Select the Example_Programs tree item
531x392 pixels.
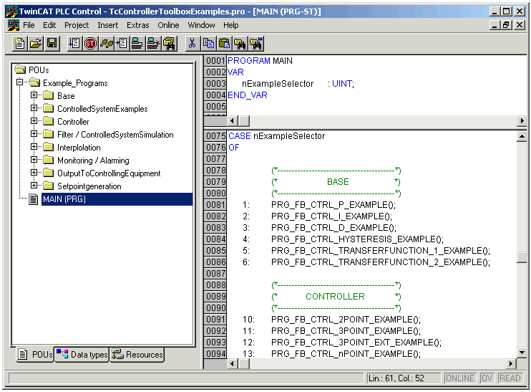click(75, 83)
